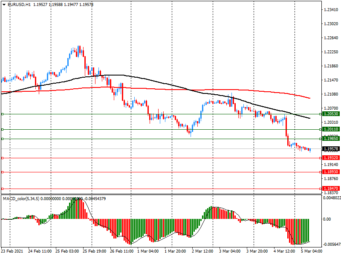The height and width of the screenshot is (256, 341).
Task: Click left handle of 1.20110 horizontal line
Action: point(2,129)
